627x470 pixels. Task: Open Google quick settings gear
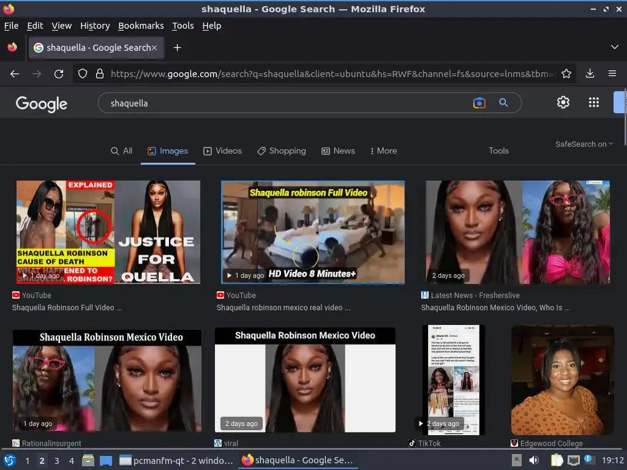(563, 102)
